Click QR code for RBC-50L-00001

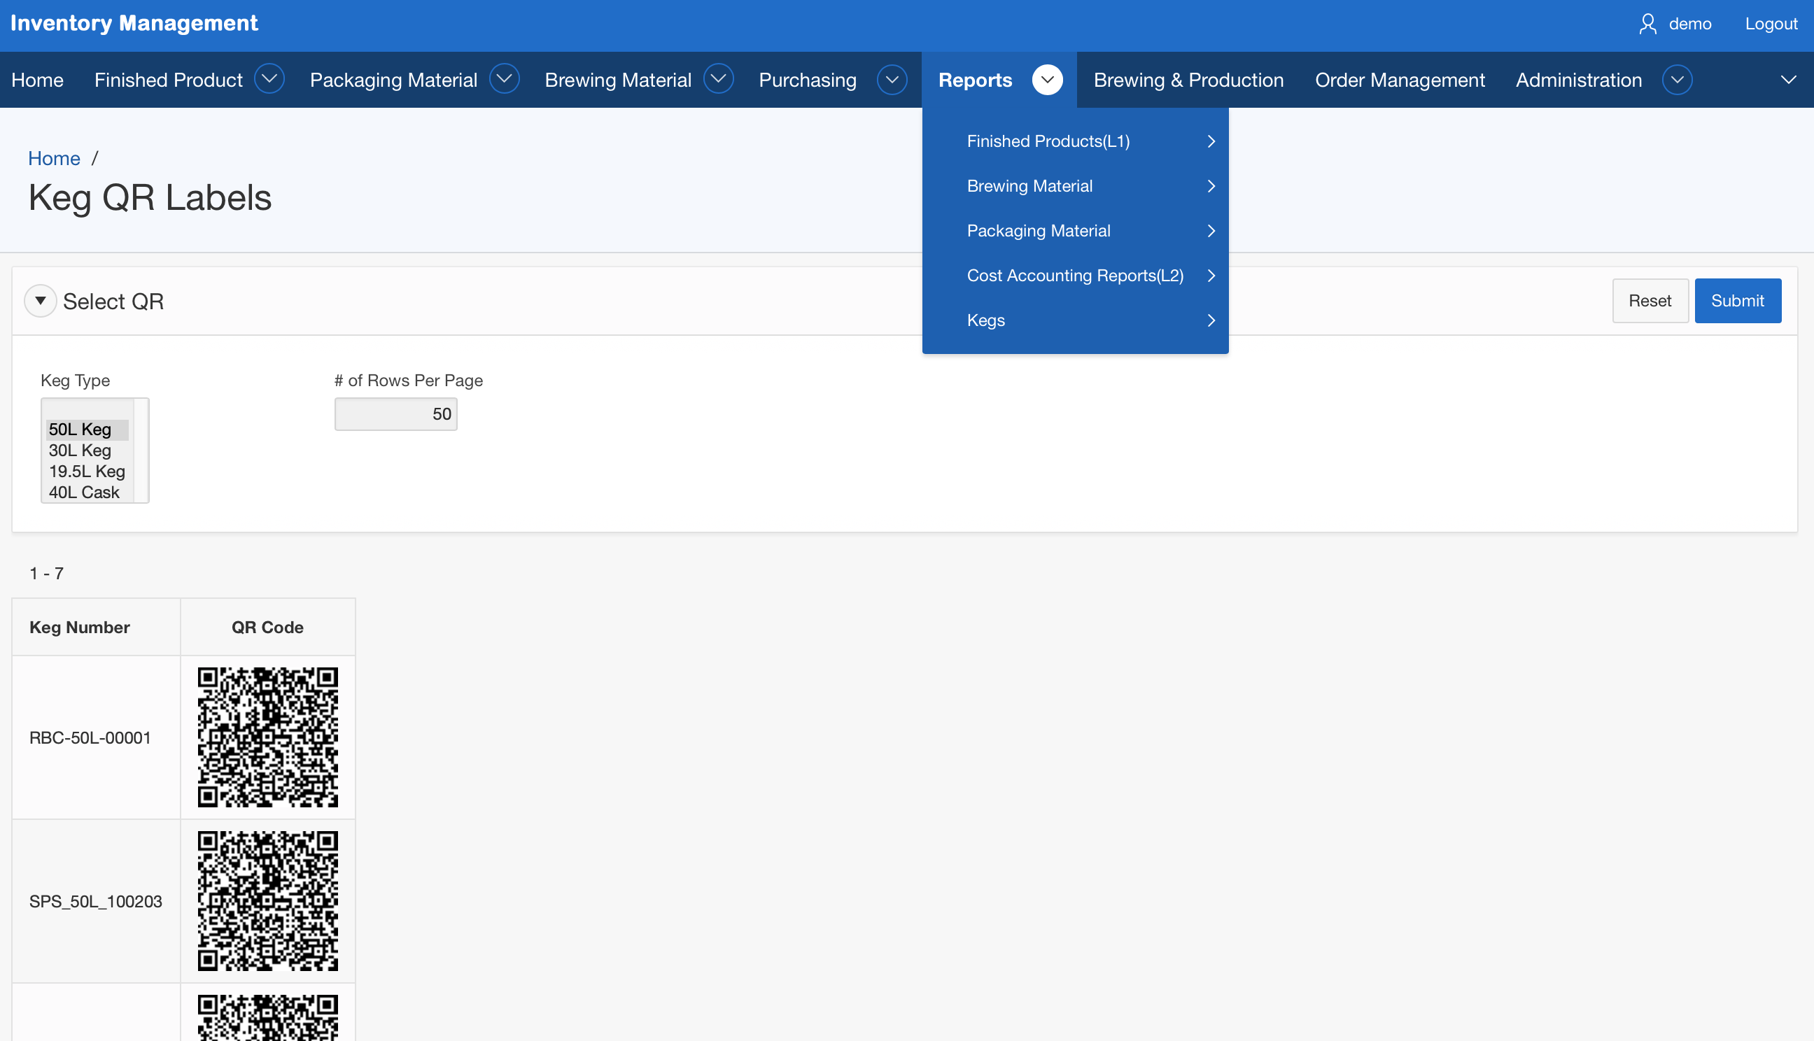pyautogui.click(x=267, y=737)
